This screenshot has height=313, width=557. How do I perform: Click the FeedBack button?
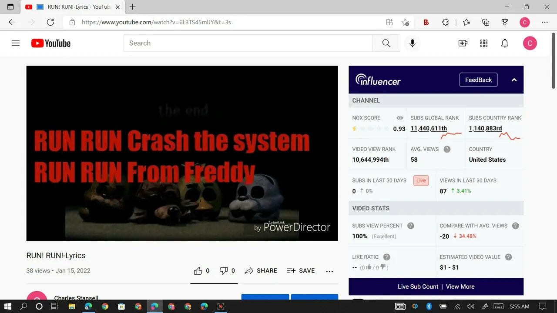(x=478, y=80)
